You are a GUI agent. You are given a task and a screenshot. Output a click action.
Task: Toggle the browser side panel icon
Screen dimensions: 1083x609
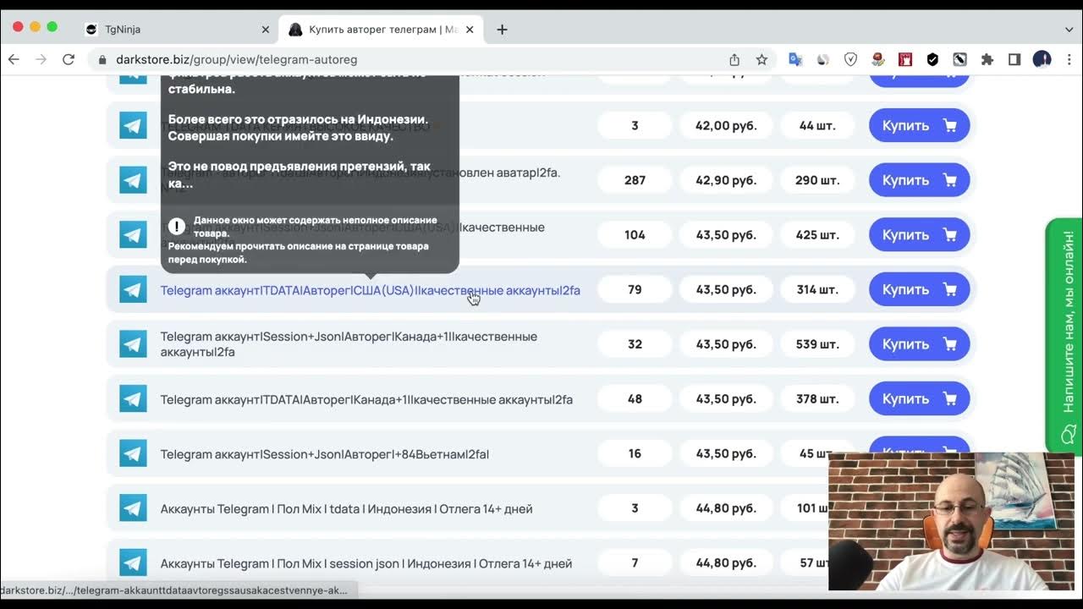(1014, 59)
